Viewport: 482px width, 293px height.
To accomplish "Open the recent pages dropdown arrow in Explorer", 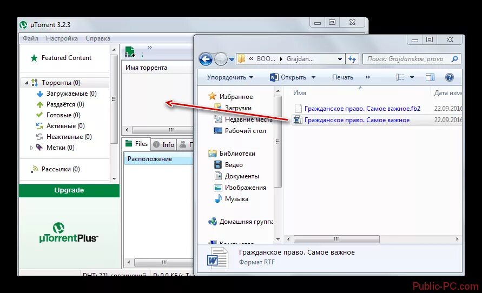I will pos(232,59).
